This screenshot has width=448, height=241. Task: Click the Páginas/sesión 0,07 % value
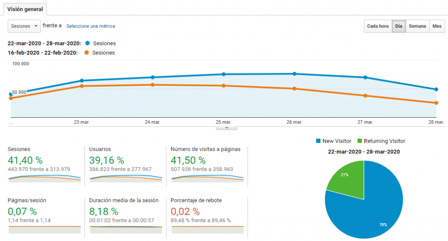coord(22,212)
